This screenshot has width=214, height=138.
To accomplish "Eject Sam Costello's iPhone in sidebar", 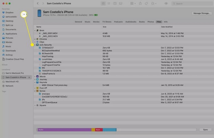I will (x=29, y=77).
